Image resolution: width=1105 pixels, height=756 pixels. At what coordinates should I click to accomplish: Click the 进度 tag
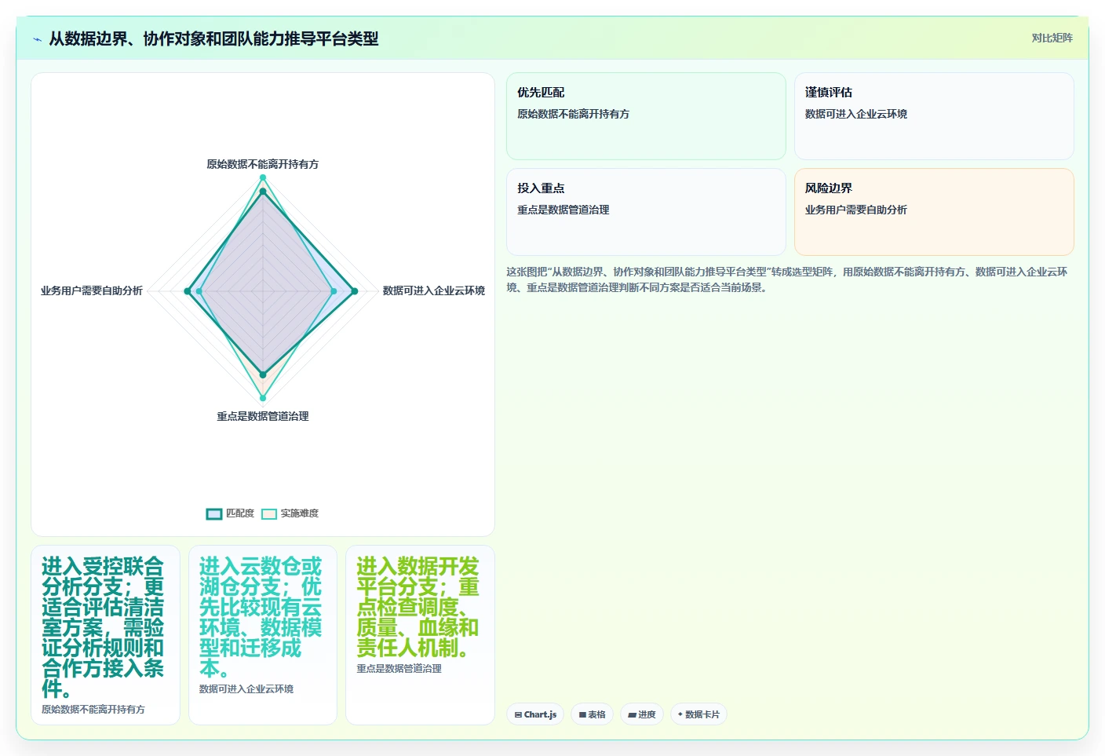click(x=642, y=714)
